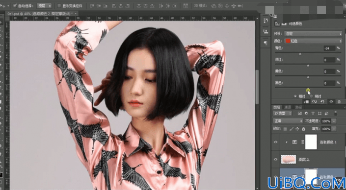Click the Distribute horizontal centers icon
The width and height of the screenshot is (346, 190).
tap(168, 6)
